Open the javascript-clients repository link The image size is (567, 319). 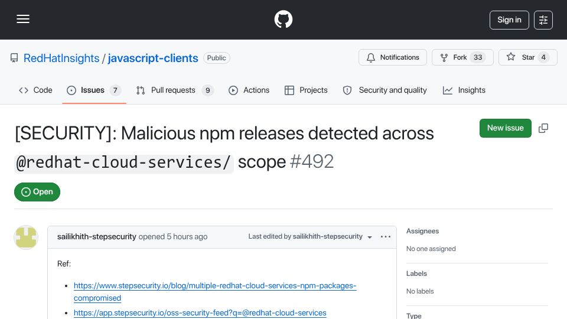(153, 58)
